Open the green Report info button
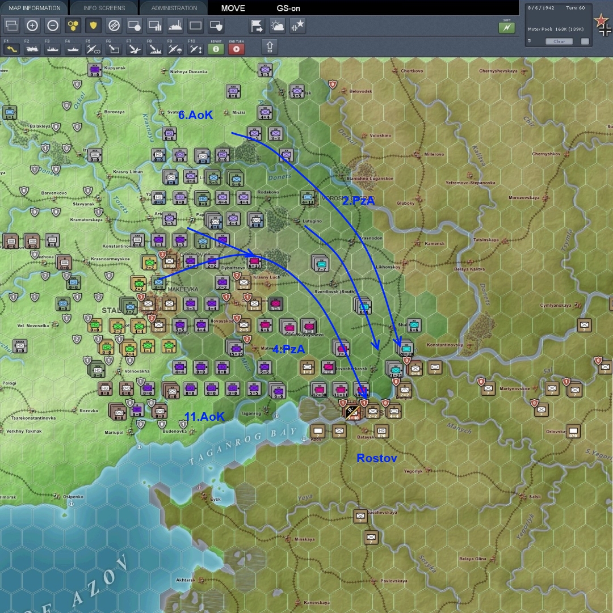 [216, 49]
